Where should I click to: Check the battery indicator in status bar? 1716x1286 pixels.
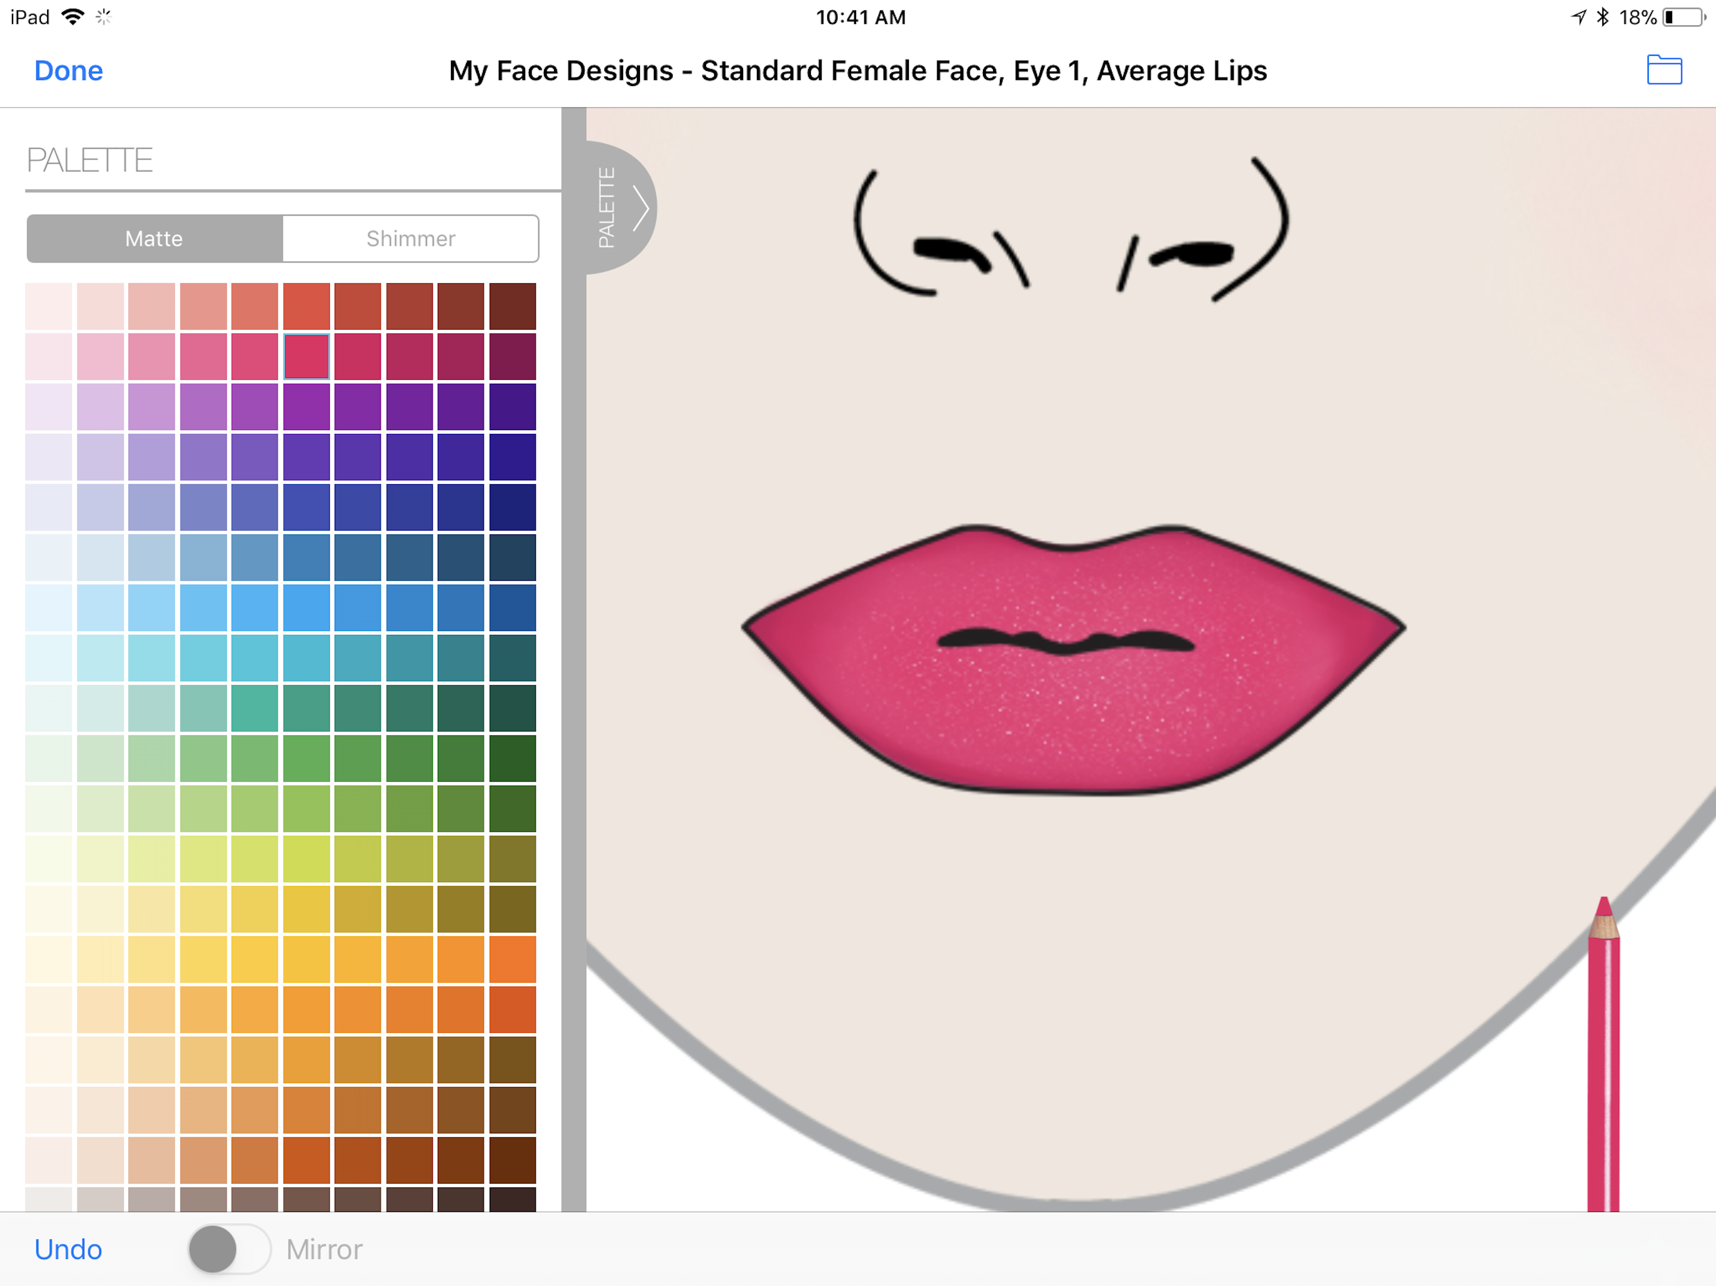1685,17
